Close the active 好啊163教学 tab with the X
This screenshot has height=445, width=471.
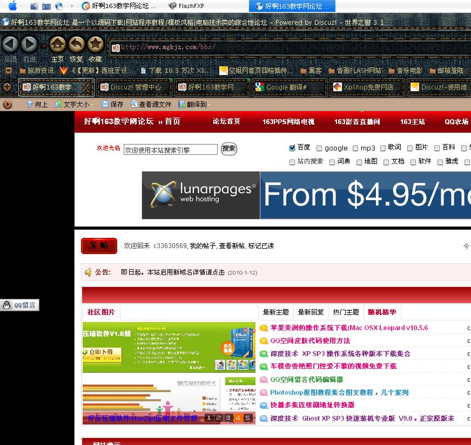coord(86,87)
